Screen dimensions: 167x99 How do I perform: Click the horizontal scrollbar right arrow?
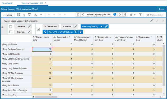coord(161,97)
